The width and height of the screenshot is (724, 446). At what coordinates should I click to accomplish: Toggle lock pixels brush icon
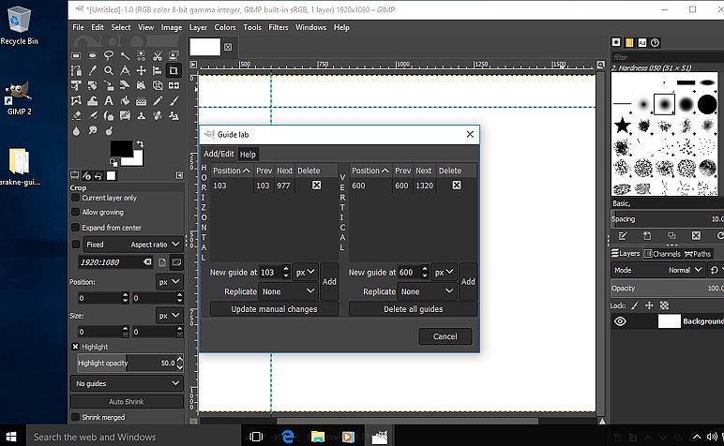(x=635, y=305)
